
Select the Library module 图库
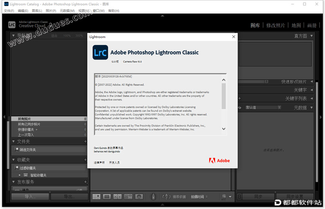point(255,25)
